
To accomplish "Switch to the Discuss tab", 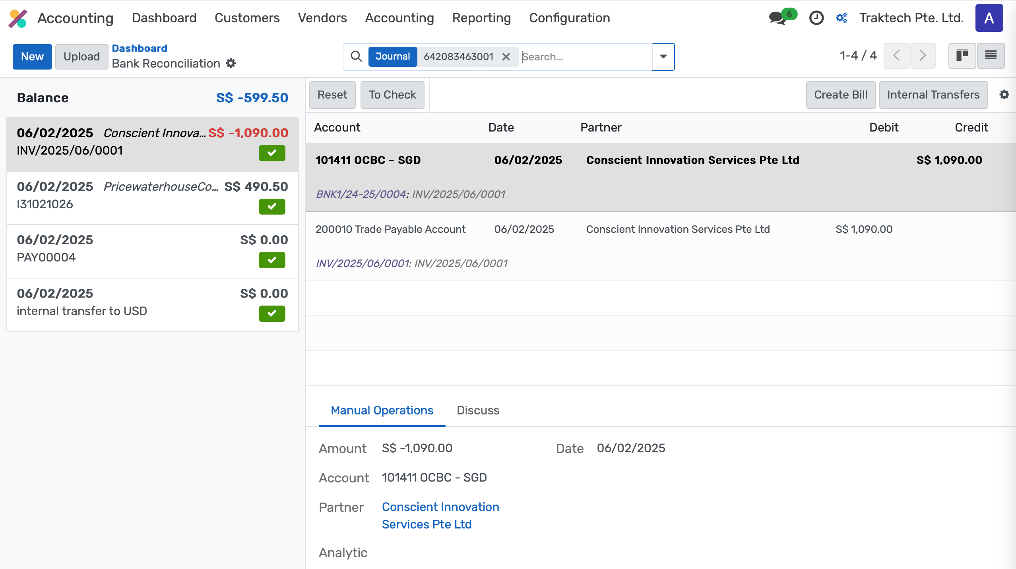I will coord(478,410).
